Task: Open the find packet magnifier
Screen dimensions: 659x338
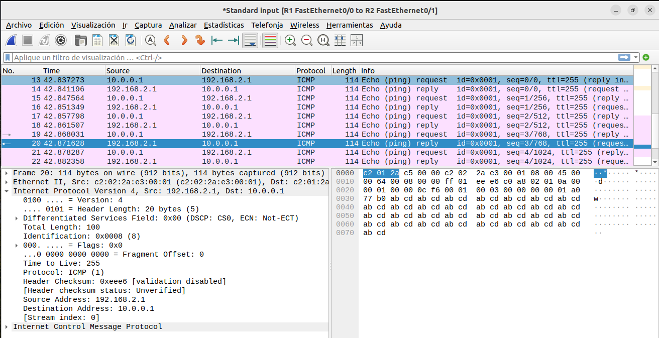Action: (150, 40)
